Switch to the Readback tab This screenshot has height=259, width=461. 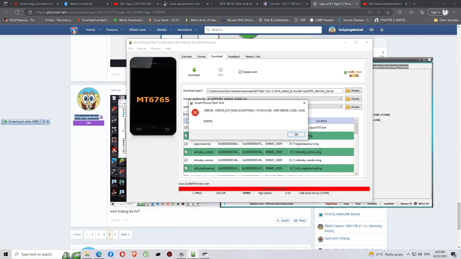(234, 56)
